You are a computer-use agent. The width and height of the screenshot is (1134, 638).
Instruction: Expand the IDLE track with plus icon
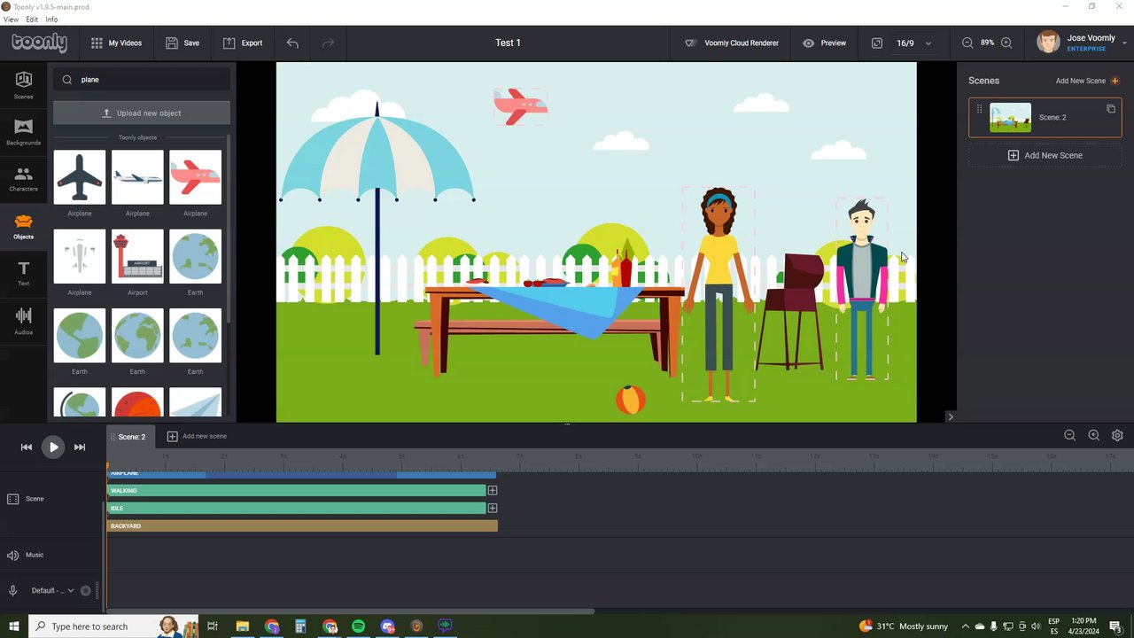493,508
